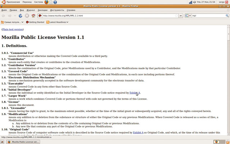
Task: Launch Firefox from the top panel
Action: click(46, 2)
